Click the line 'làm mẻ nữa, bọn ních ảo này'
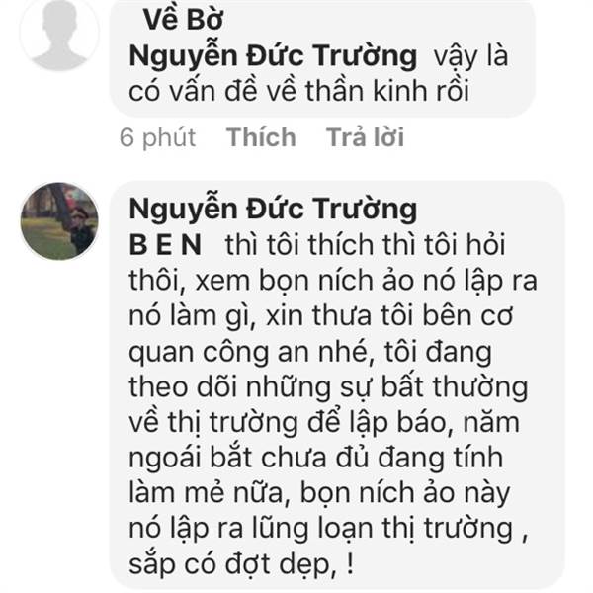Screen dimensions: 593x593 319,494
